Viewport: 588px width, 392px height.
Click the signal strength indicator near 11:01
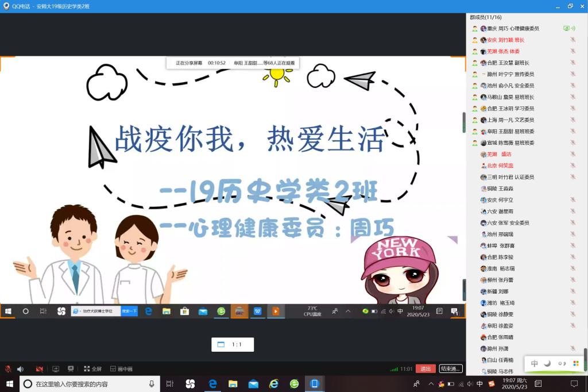tap(394, 368)
